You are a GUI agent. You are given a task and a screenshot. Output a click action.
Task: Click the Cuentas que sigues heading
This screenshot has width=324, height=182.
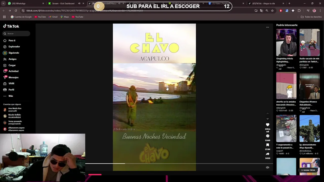click(x=12, y=104)
